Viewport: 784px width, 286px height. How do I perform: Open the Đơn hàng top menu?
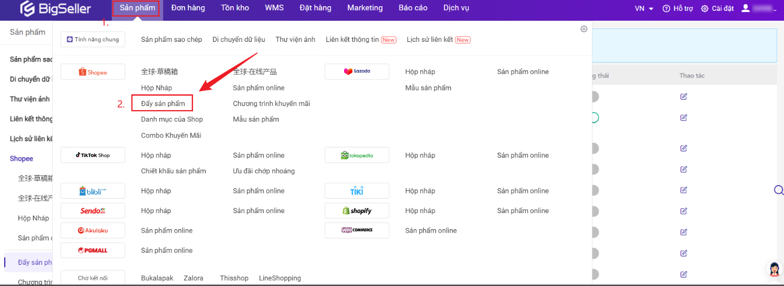point(188,8)
